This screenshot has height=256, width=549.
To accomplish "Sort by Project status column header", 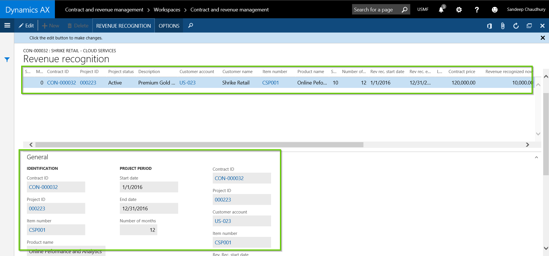I will tap(121, 72).
